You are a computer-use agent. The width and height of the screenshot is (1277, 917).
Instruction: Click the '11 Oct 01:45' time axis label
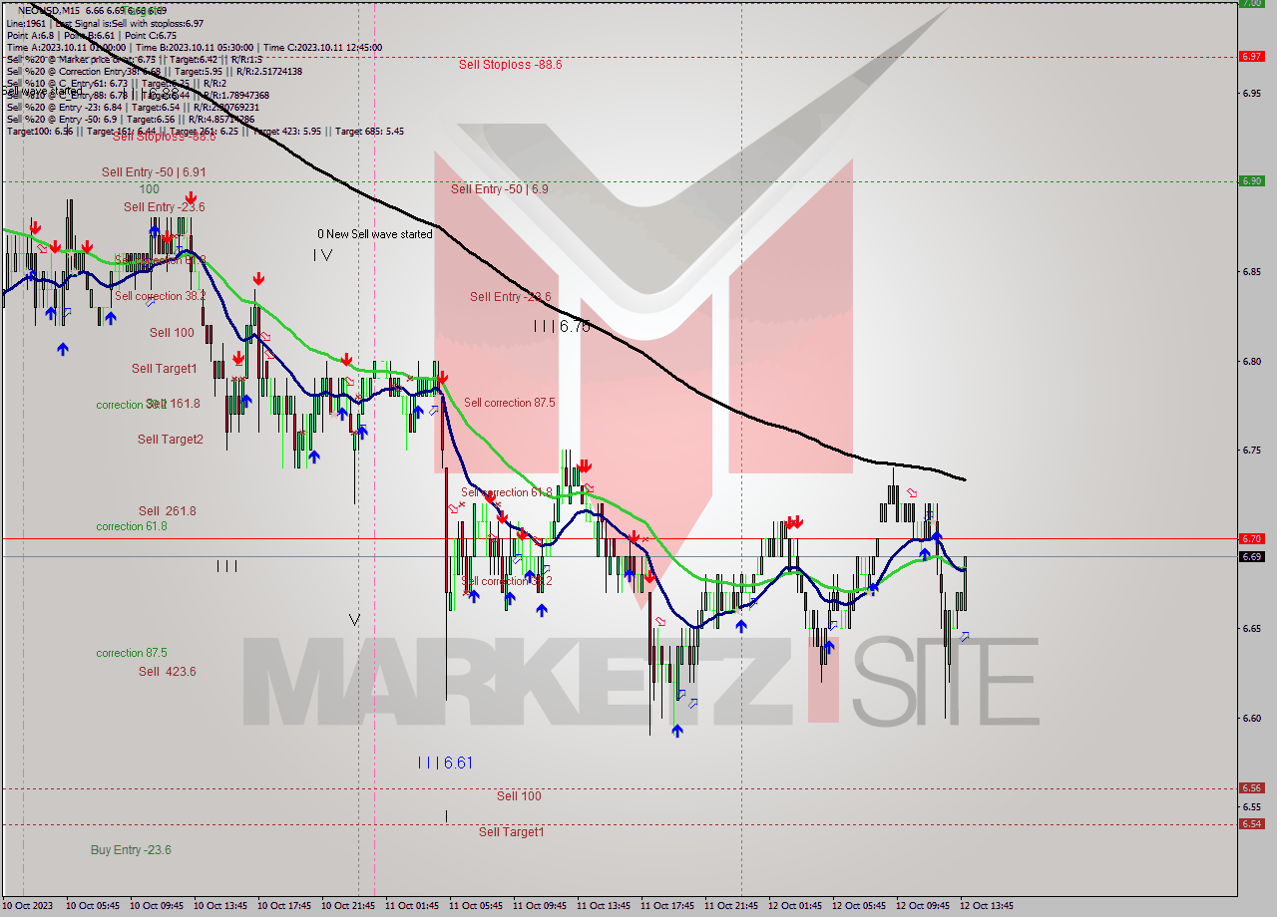coord(411,906)
